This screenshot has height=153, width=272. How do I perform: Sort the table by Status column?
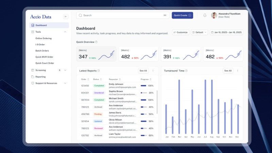[101, 79]
